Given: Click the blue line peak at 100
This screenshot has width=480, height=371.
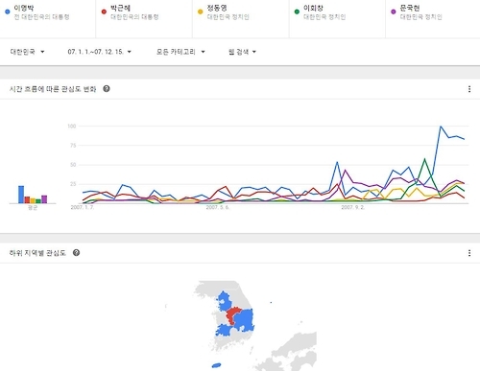Looking at the screenshot, I should tap(441, 127).
